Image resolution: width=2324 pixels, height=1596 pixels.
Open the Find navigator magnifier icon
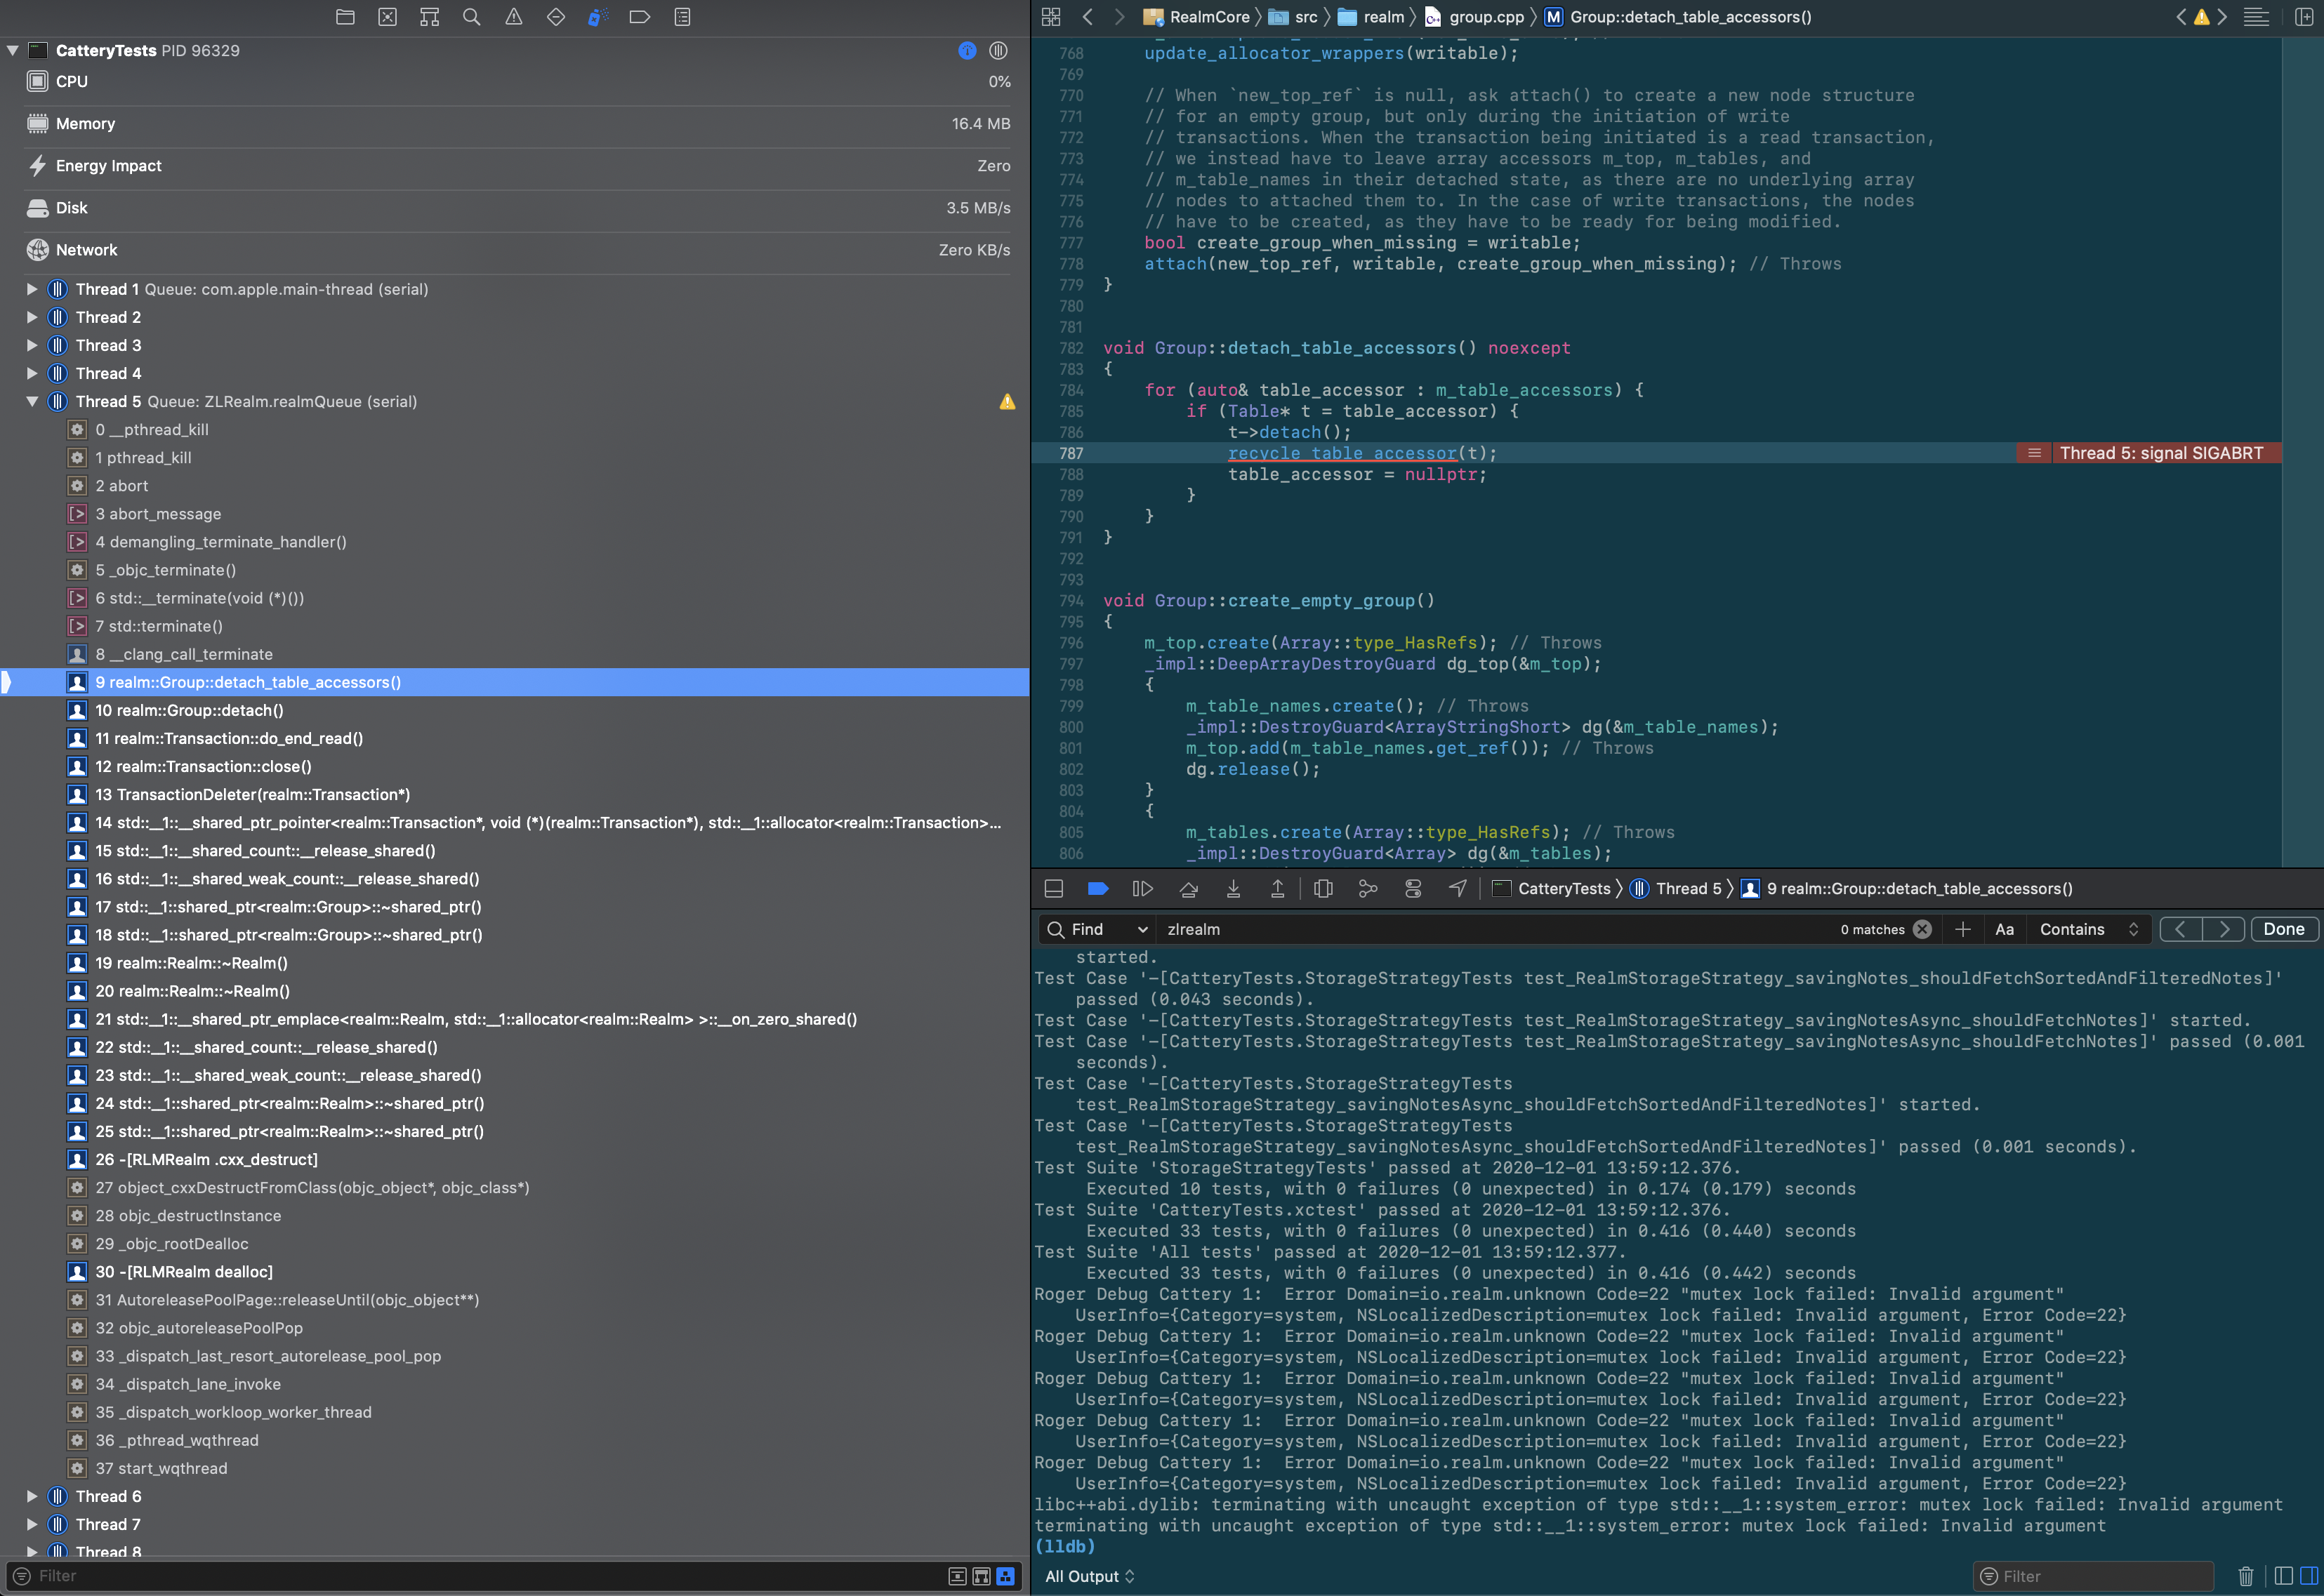click(x=471, y=17)
